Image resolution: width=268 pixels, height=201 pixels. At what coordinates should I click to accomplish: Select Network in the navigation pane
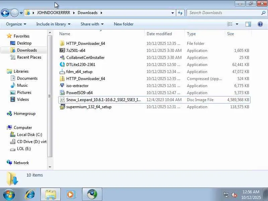[x=21, y=163]
